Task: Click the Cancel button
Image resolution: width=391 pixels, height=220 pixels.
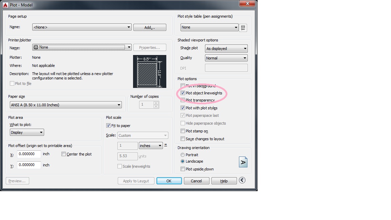Action: [197, 181]
